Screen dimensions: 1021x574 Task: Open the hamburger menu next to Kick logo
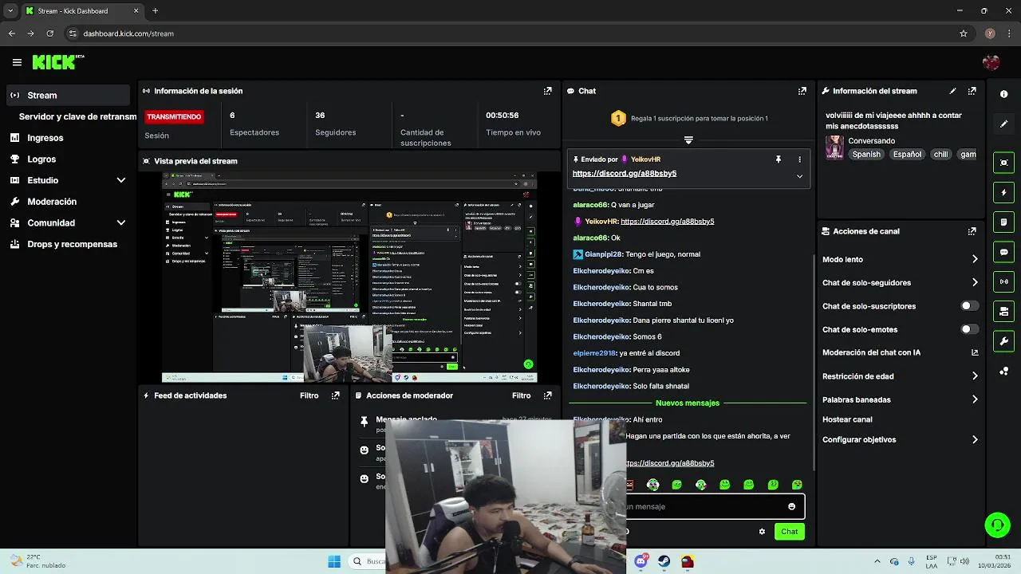(x=17, y=62)
